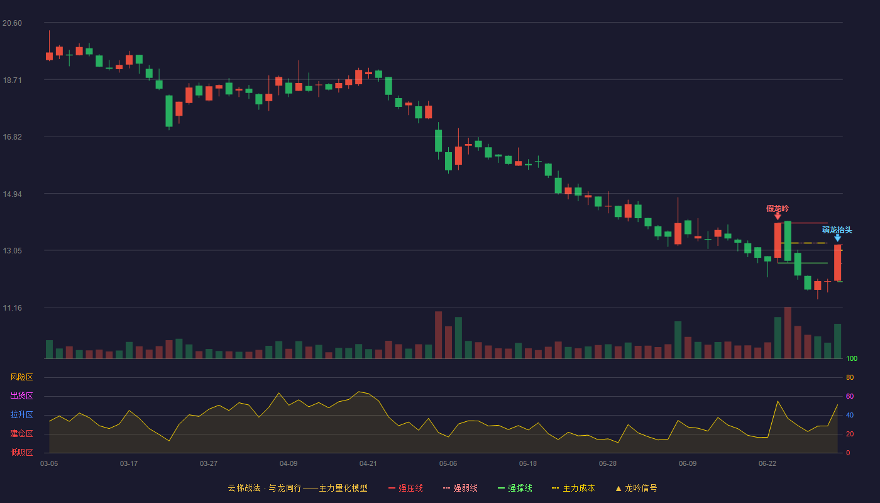Toggle the 强压线 legend item
Image resolution: width=880 pixels, height=503 pixels.
[405, 488]
